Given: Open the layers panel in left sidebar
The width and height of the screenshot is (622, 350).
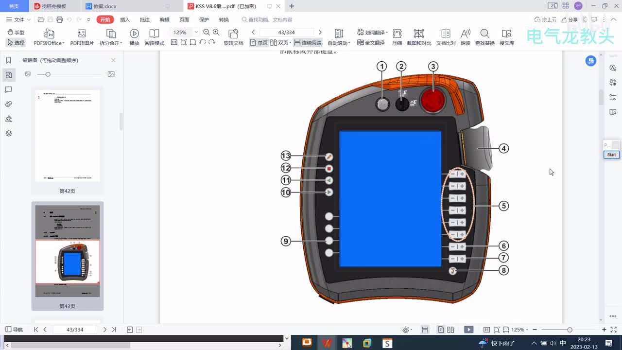Looking at the screenshot, I should coord(9,133).
